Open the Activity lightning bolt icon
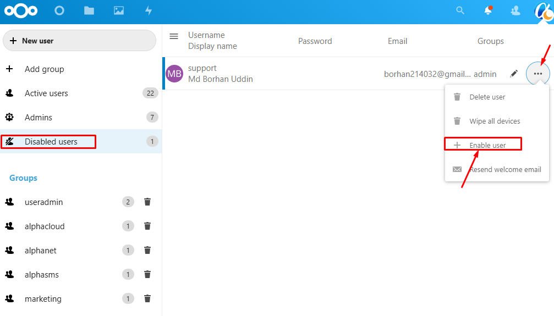The height and width of the screenshot is (316, 554). pyautogui.click(x=148, y=10)
